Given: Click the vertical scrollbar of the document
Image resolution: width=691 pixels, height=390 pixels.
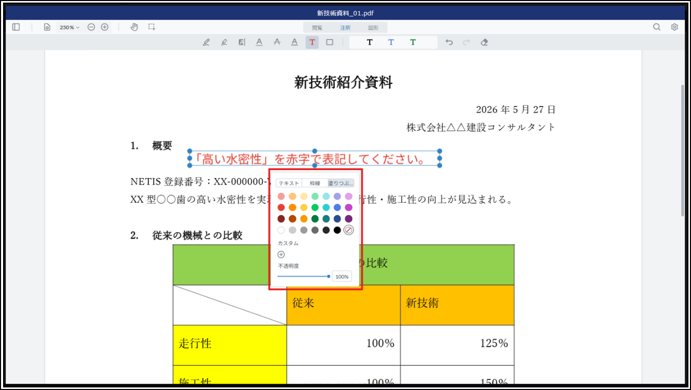Looking at the screenshot, I should [x=683, y=150].
